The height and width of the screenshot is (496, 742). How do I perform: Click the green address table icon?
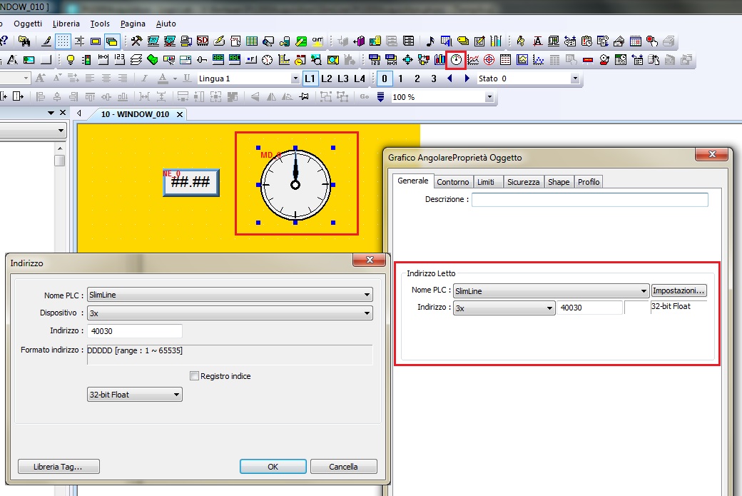coord(252,41)
